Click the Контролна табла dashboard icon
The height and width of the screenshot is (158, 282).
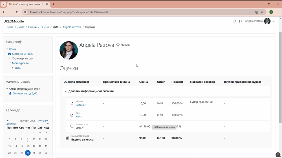pyautogui.click(x=10, y=54)
